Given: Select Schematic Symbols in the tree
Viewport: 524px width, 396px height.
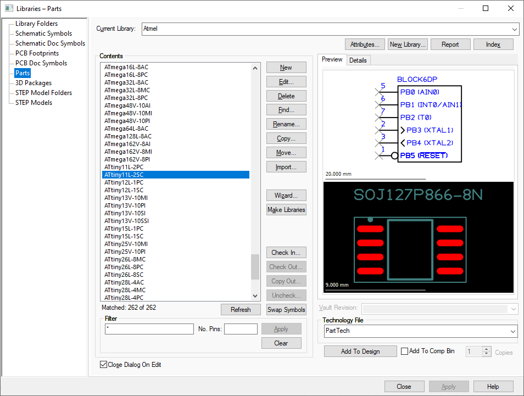Looking at the screenshot, I should (x=43, y=34).
